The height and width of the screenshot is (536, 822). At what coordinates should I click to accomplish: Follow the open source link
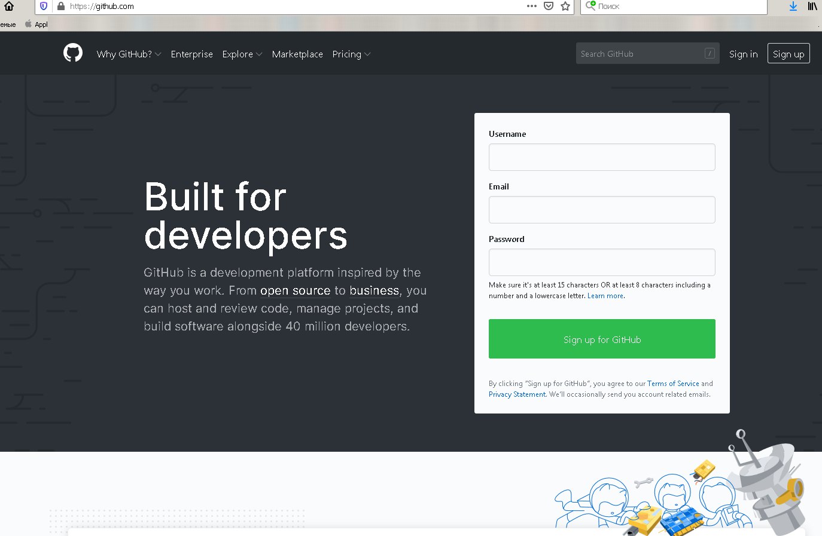tap(295, 290)
